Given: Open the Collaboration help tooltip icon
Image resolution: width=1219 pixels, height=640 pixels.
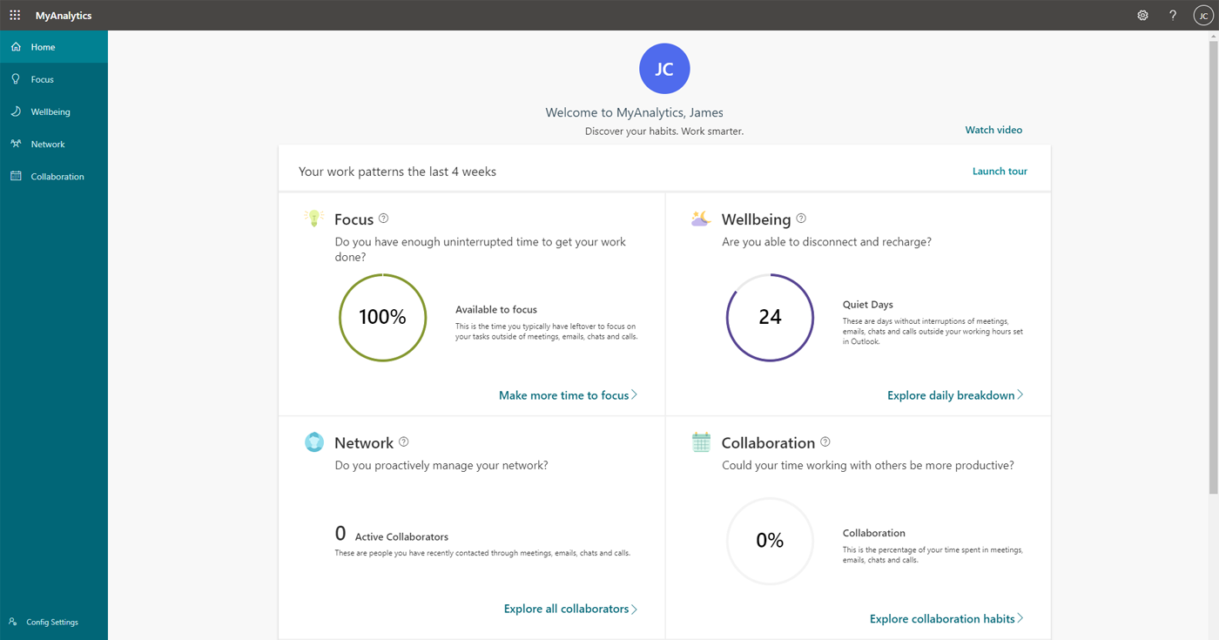Looking at the screenshot, I should [x=822, y=441].
